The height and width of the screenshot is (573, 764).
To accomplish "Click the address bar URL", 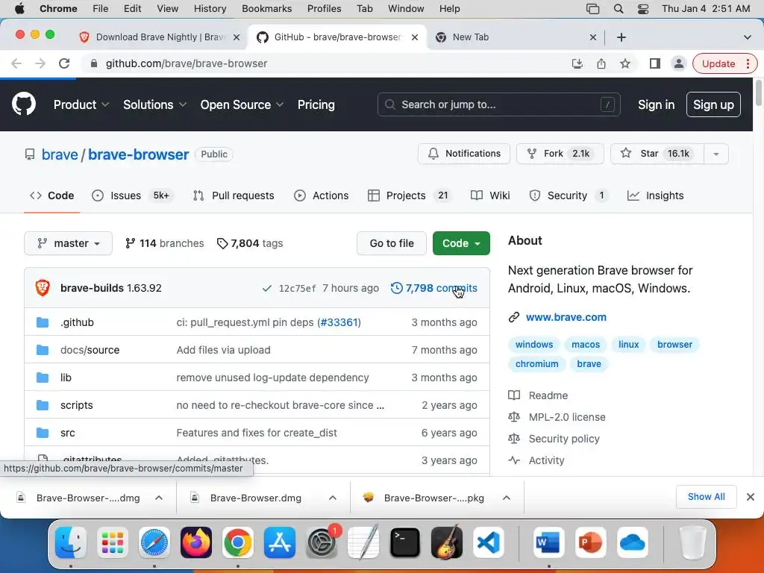I will 186,63.
